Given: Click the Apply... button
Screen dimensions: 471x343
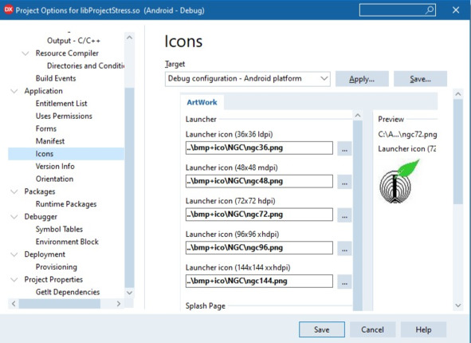Looking at the screenshot, I should point(362,79).
